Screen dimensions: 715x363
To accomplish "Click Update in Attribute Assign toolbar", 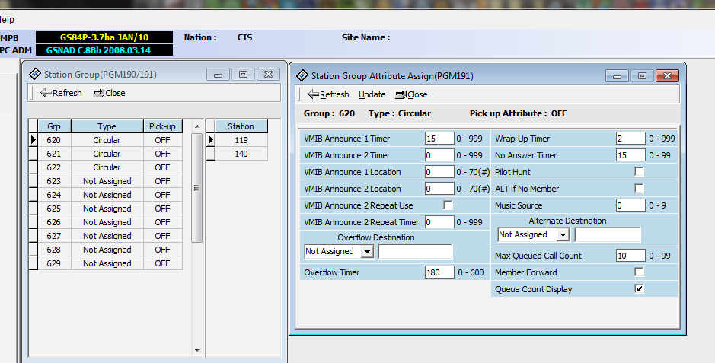I will point(372,94).
